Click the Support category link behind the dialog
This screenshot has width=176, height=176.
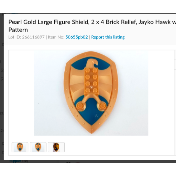pyautogui.click(x=15, y=161)
